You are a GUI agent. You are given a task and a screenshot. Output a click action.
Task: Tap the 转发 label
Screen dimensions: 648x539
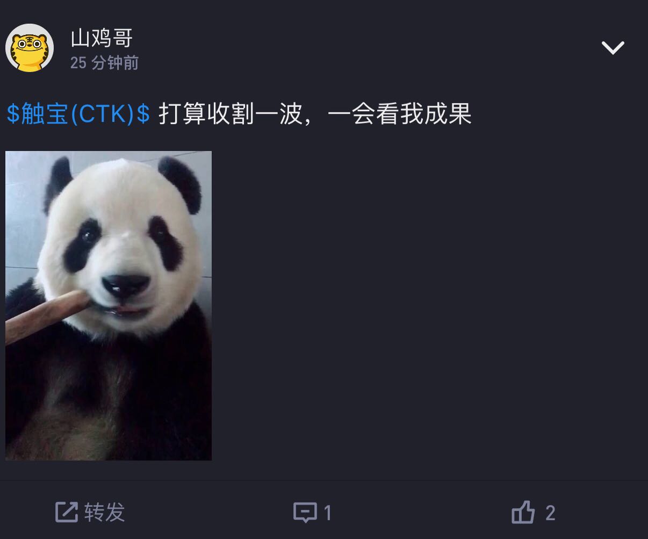point(105,513)
